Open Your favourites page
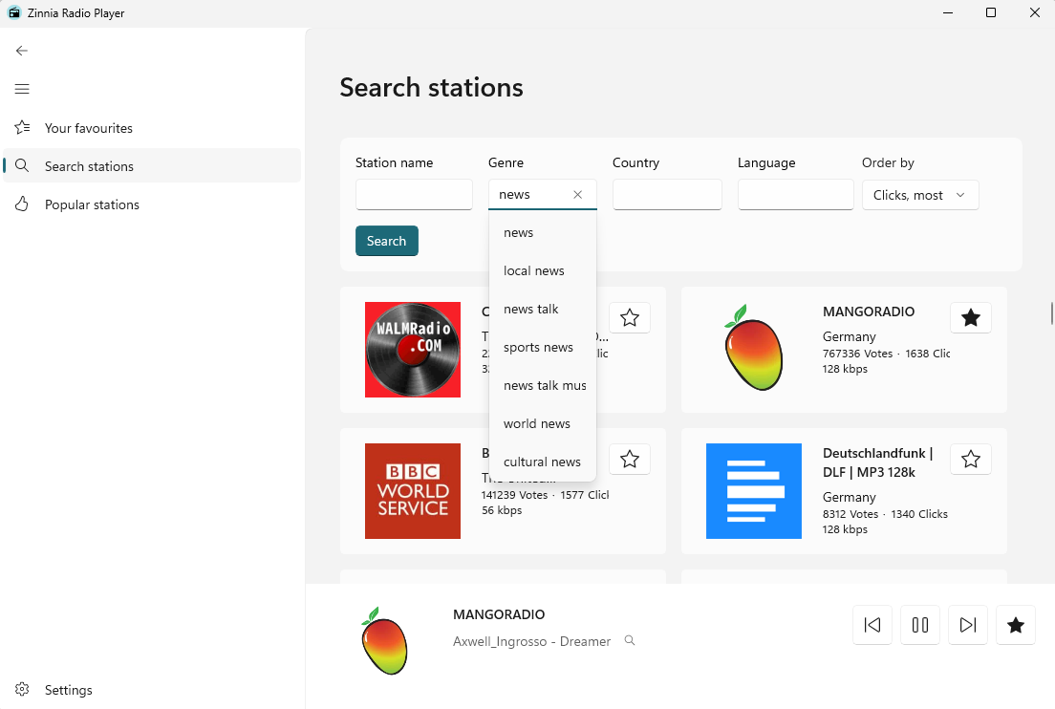Image resolution: width=1055 pixels, height=709 pixels. tap(89, 128)
